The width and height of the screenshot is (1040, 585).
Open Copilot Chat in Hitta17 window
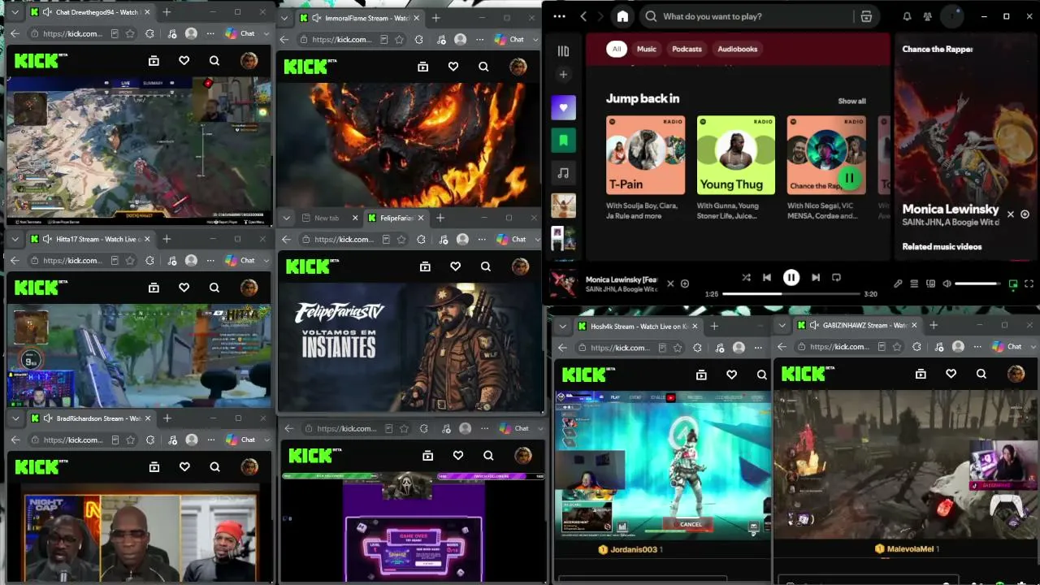click(240, 261)
